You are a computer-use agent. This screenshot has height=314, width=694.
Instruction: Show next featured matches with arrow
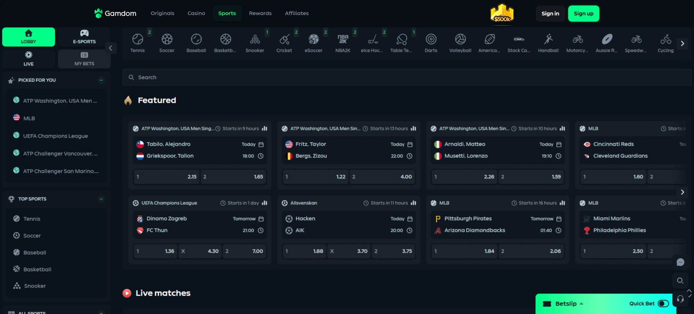tap(682, 192)
